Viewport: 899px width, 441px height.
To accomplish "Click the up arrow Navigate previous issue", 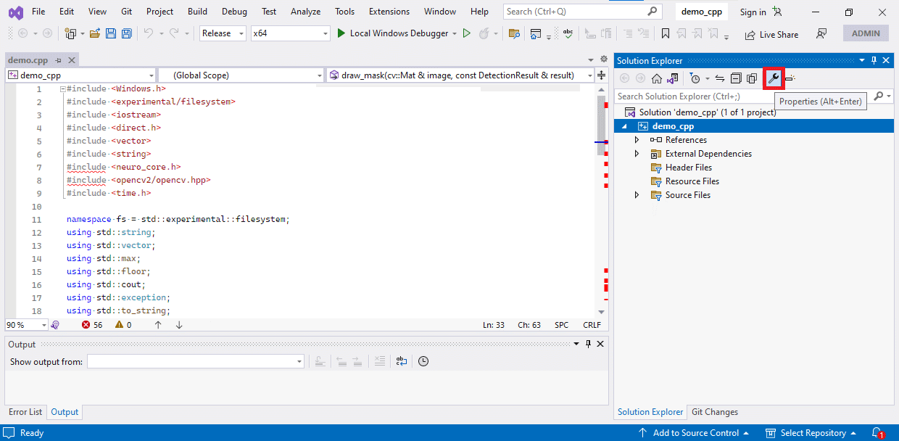I will point(158,325).
